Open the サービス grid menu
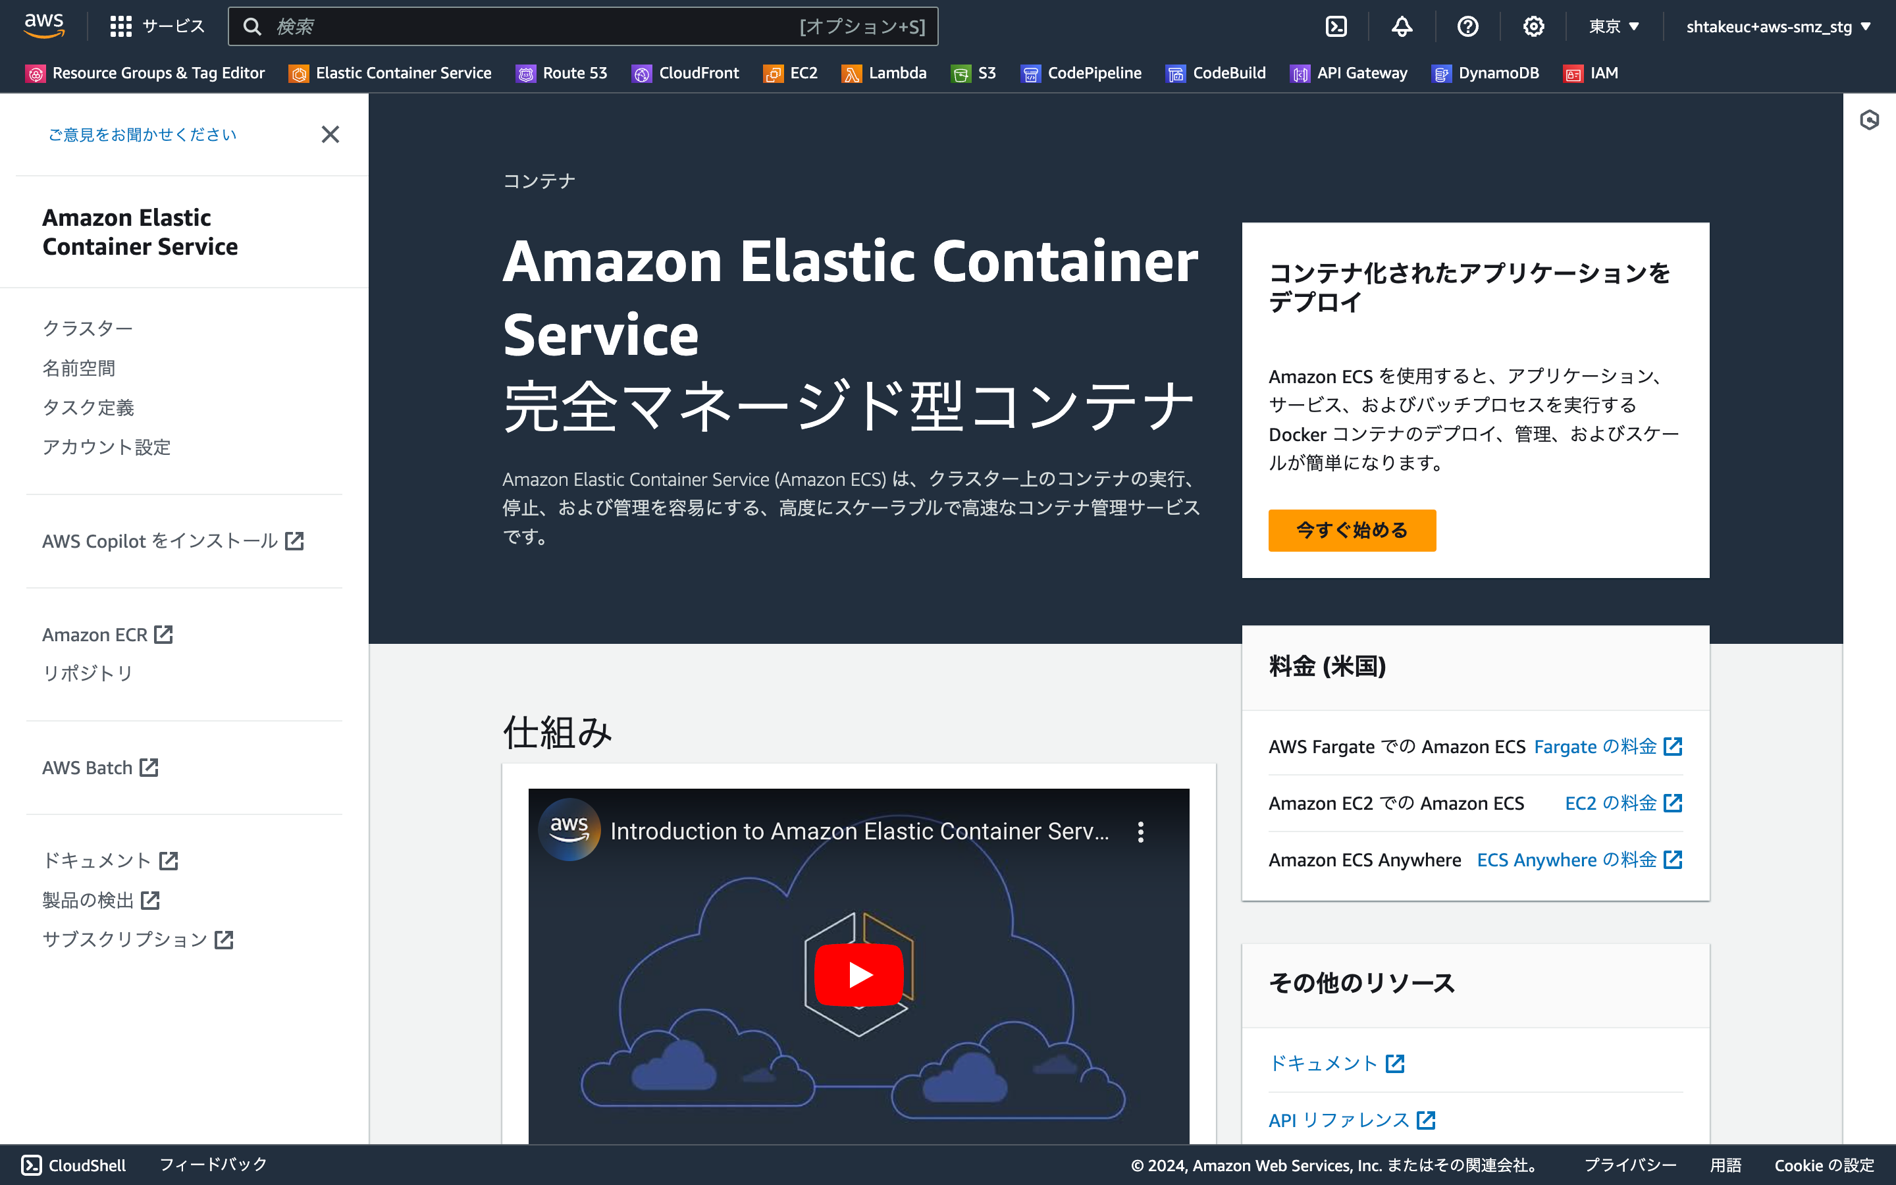Screen dimensions: 1896x1185 (157, 26)
